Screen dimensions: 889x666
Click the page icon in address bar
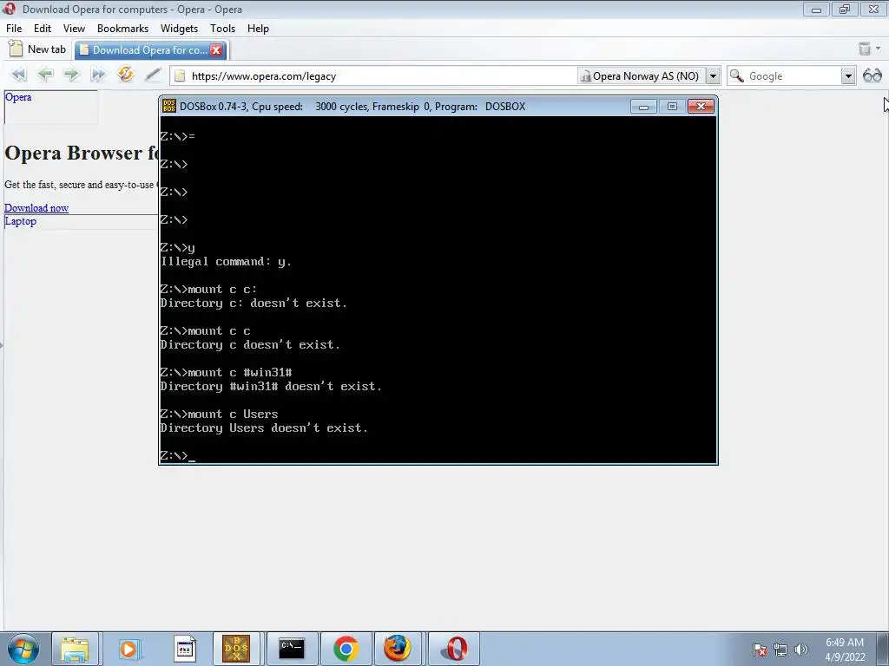pos(180,76)
